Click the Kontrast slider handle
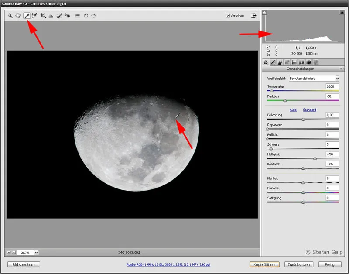Image resolution: width=349 pixels, height=274 pixels. coord(303,168)
